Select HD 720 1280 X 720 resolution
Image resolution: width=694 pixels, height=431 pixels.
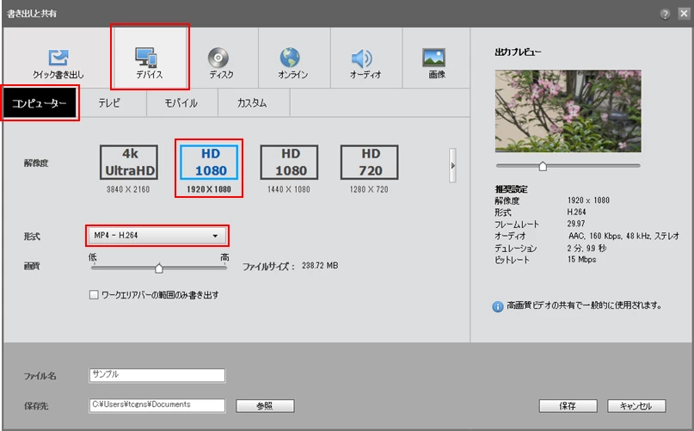pyautogui.click(x=369, y=169)
